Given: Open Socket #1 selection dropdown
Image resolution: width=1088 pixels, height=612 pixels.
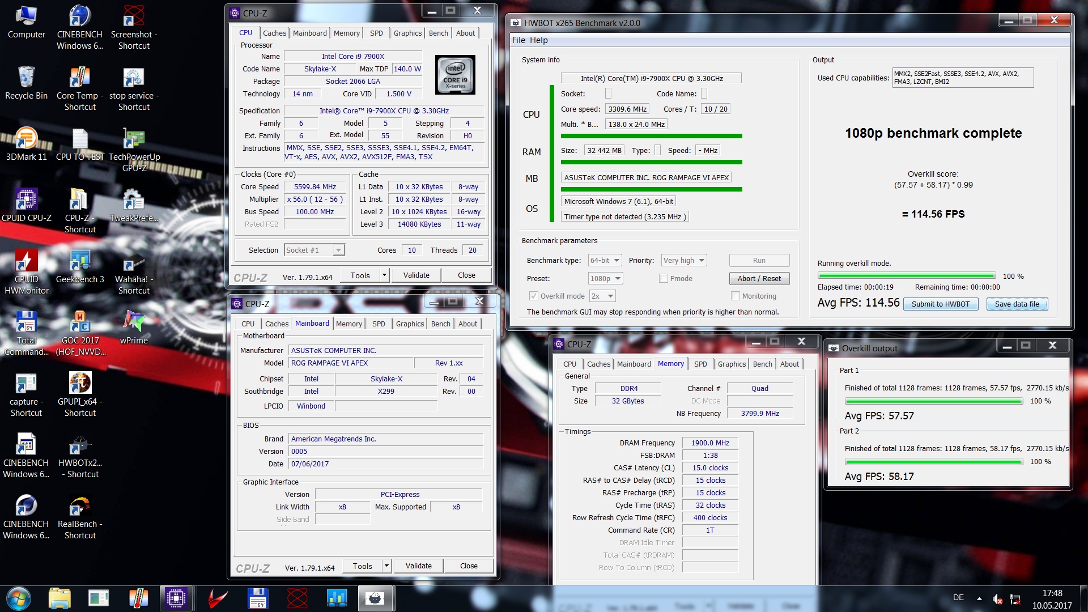Looking at the screenshot, I should pyautogui.click(x=314, y=250).
